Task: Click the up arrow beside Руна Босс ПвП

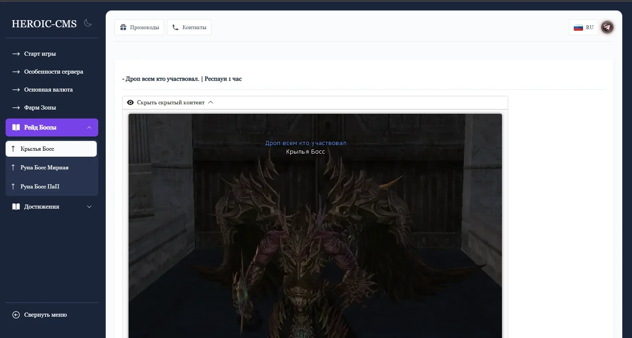Action: coord(13,187)
